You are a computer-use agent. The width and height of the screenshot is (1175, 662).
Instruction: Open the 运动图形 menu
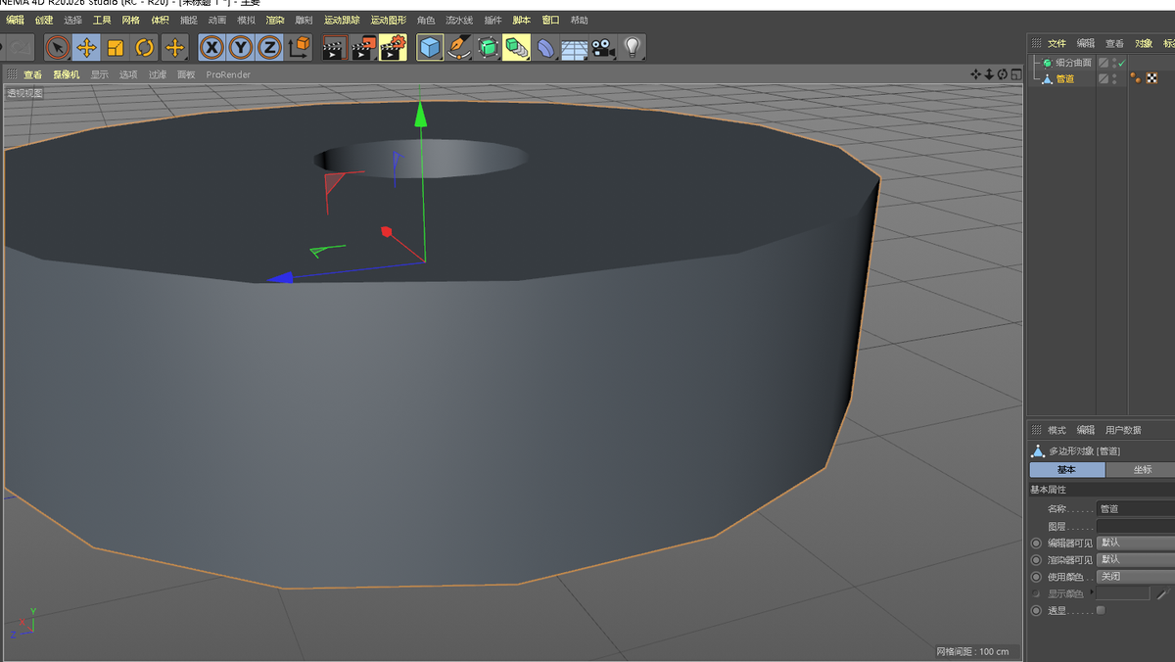389,20
